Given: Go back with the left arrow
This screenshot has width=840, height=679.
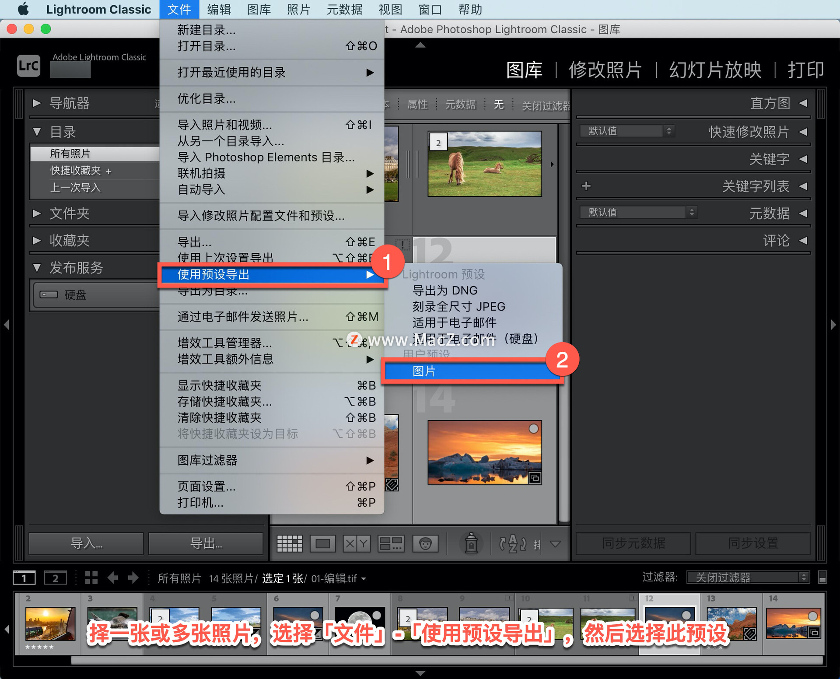Looking at the screenshot, I should pos(113,578).
